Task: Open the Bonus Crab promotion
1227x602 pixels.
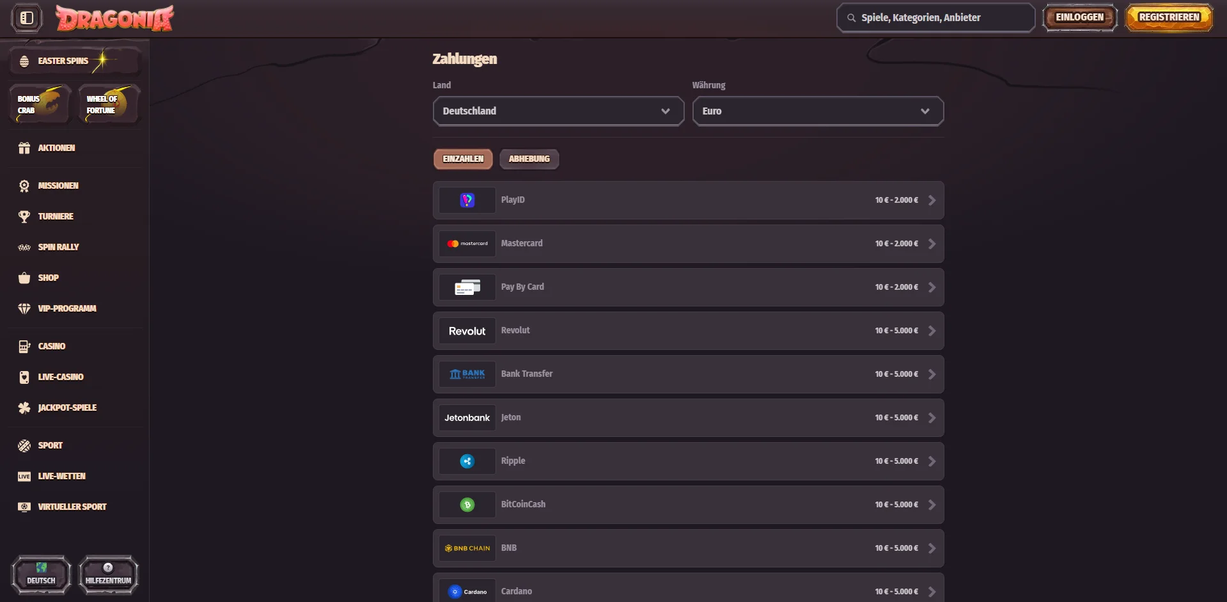Action: [x=40, y=104]
